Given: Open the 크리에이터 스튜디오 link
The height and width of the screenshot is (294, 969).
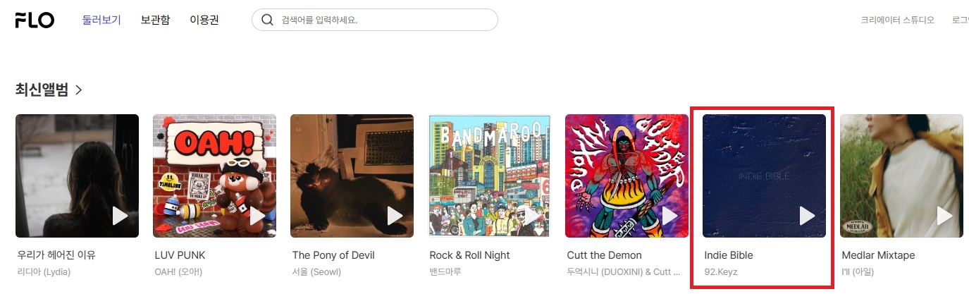Looking at the screenshot, I should (x=898, y=20).
